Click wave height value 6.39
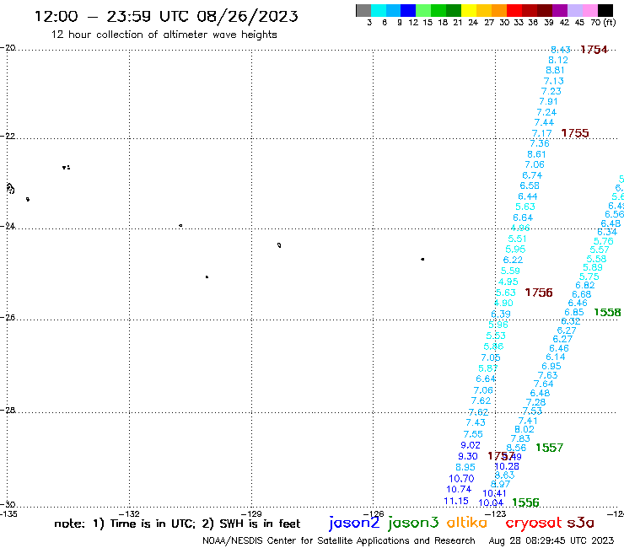Screen dimensions: 624x548 click(x=501, y=314)
